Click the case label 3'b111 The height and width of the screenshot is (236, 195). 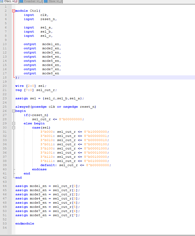pyautogui.click(x=47, y=161)
